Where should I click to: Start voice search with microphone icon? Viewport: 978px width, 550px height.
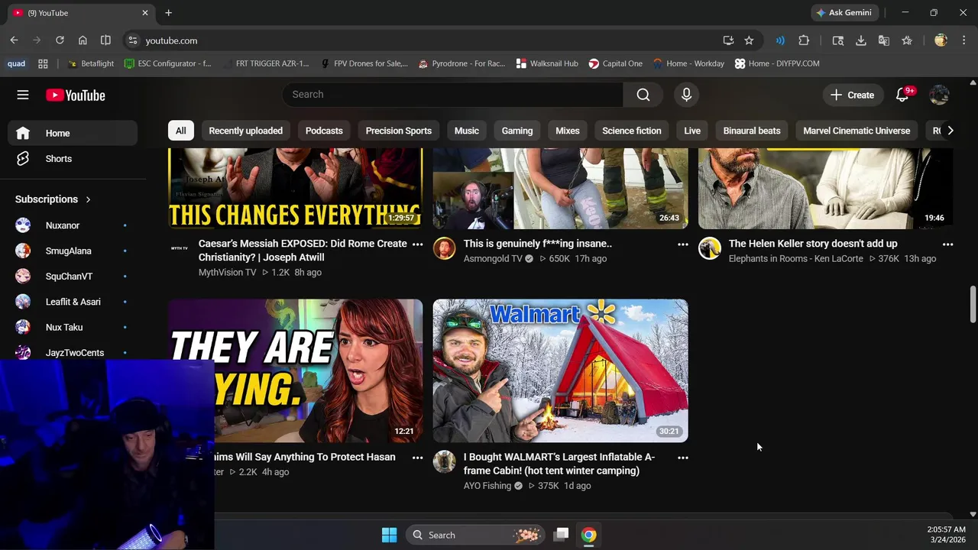click(686, 95)
